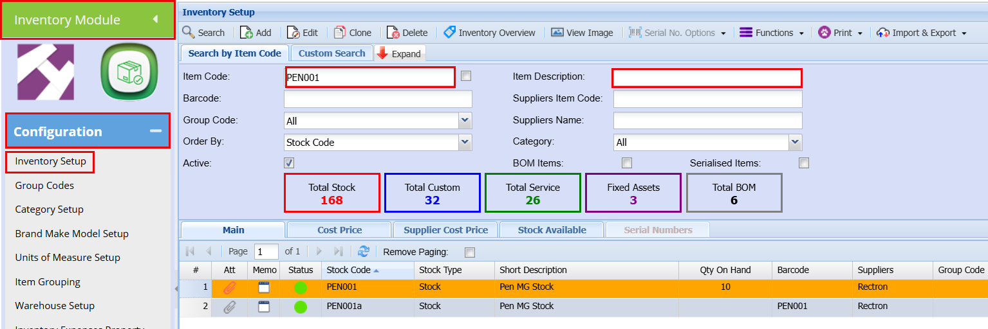The width and height of the screenshot is (988, 329).
Task: Click Clone item toolbar button
Action: [x=353, y=33]
